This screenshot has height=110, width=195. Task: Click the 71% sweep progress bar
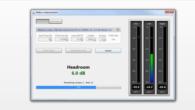[79, 87]
